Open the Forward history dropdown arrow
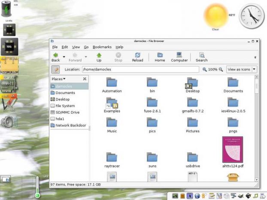267x200 pixels. (x=86, y=57)
